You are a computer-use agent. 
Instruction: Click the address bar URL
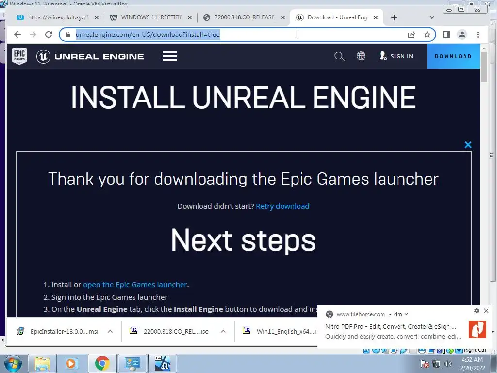tap(148, 34)
